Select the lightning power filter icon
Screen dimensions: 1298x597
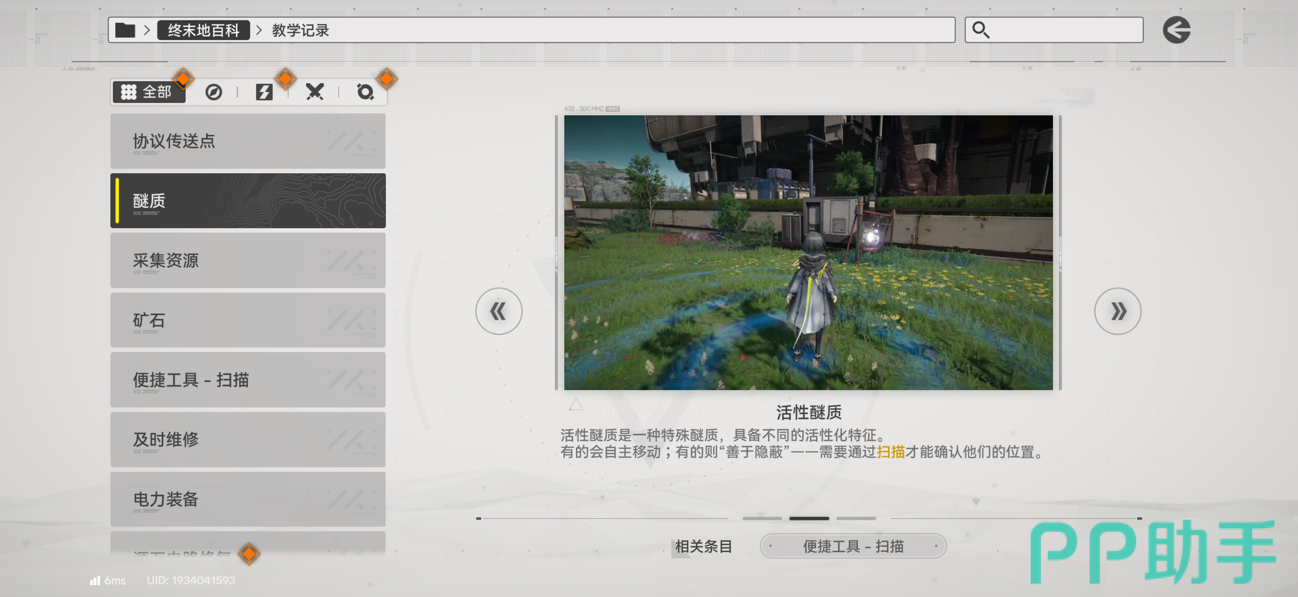point(263,92)
